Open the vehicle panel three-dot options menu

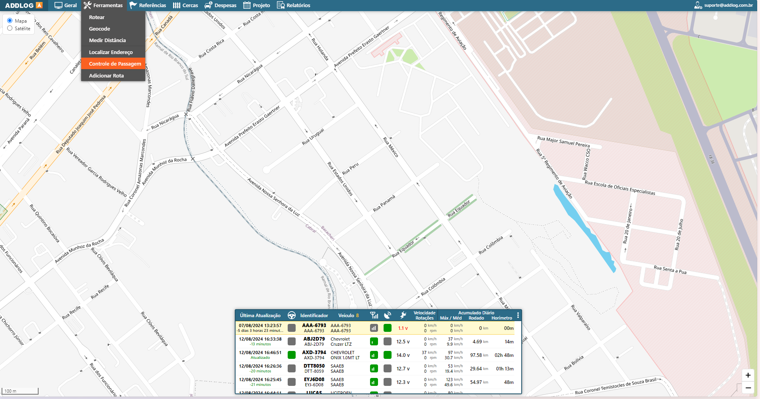click(x=518, y=316)
